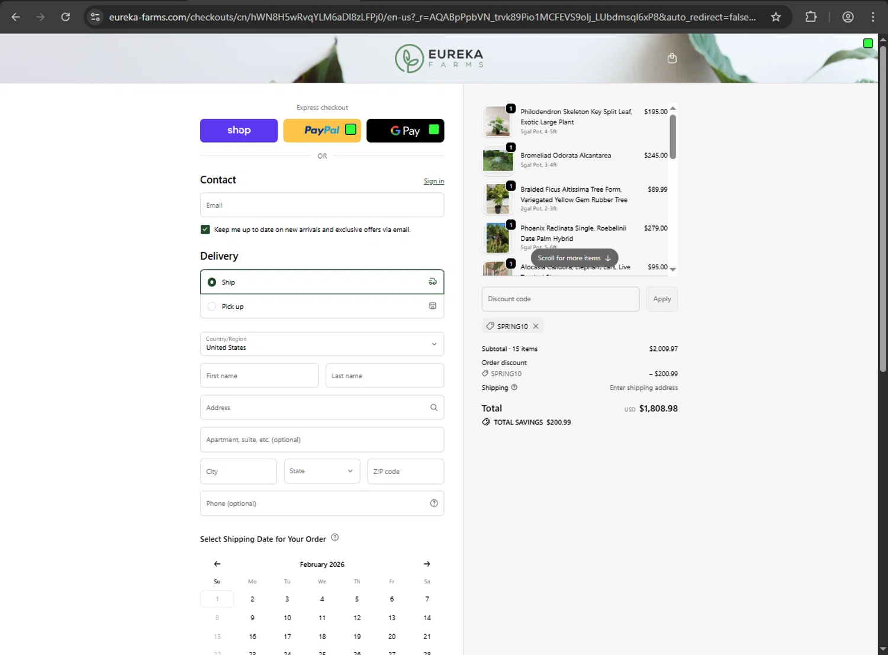Click the Sign in link

(434, 181)
